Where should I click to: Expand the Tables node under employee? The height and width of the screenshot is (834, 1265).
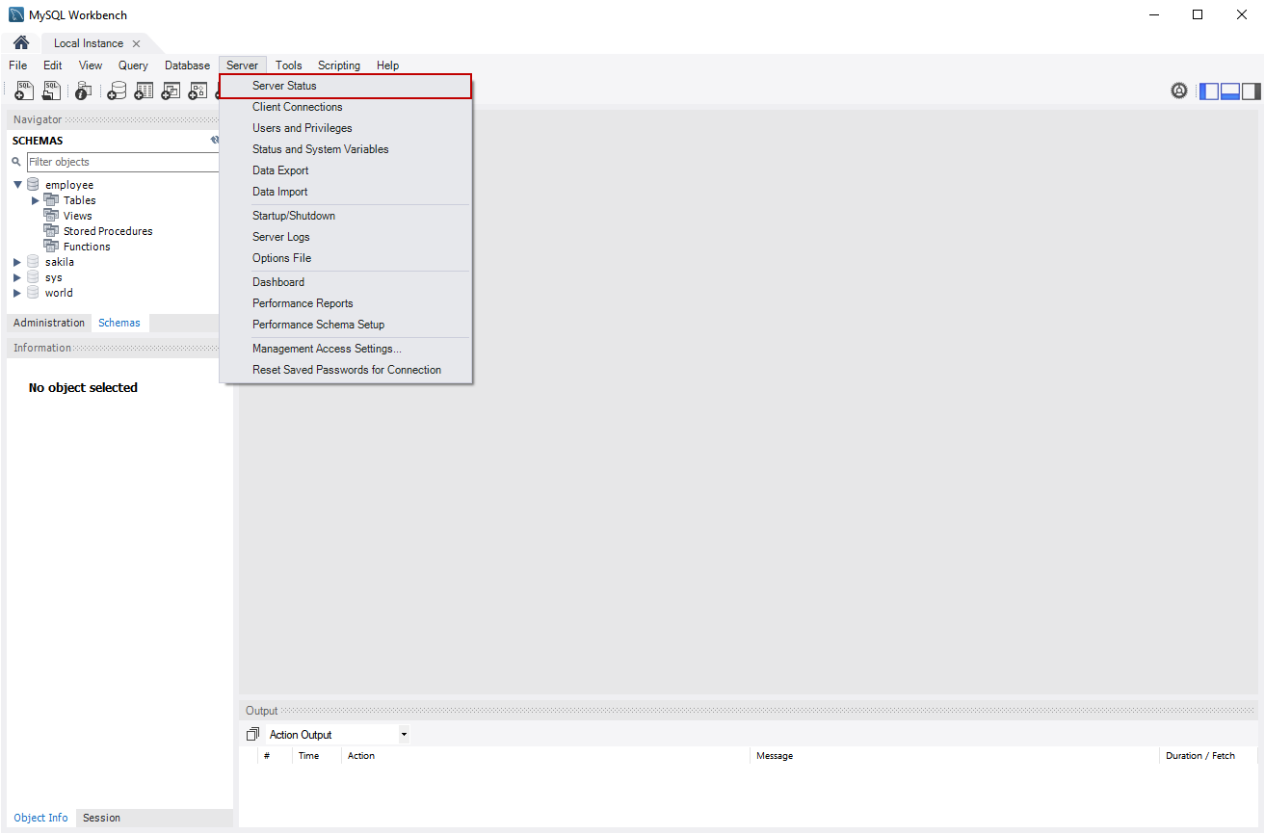click(36, 199)
